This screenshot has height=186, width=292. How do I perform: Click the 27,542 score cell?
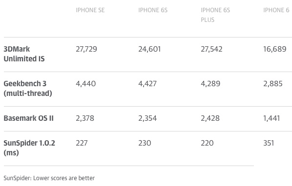pyautogui.click(x=211, y=49)
